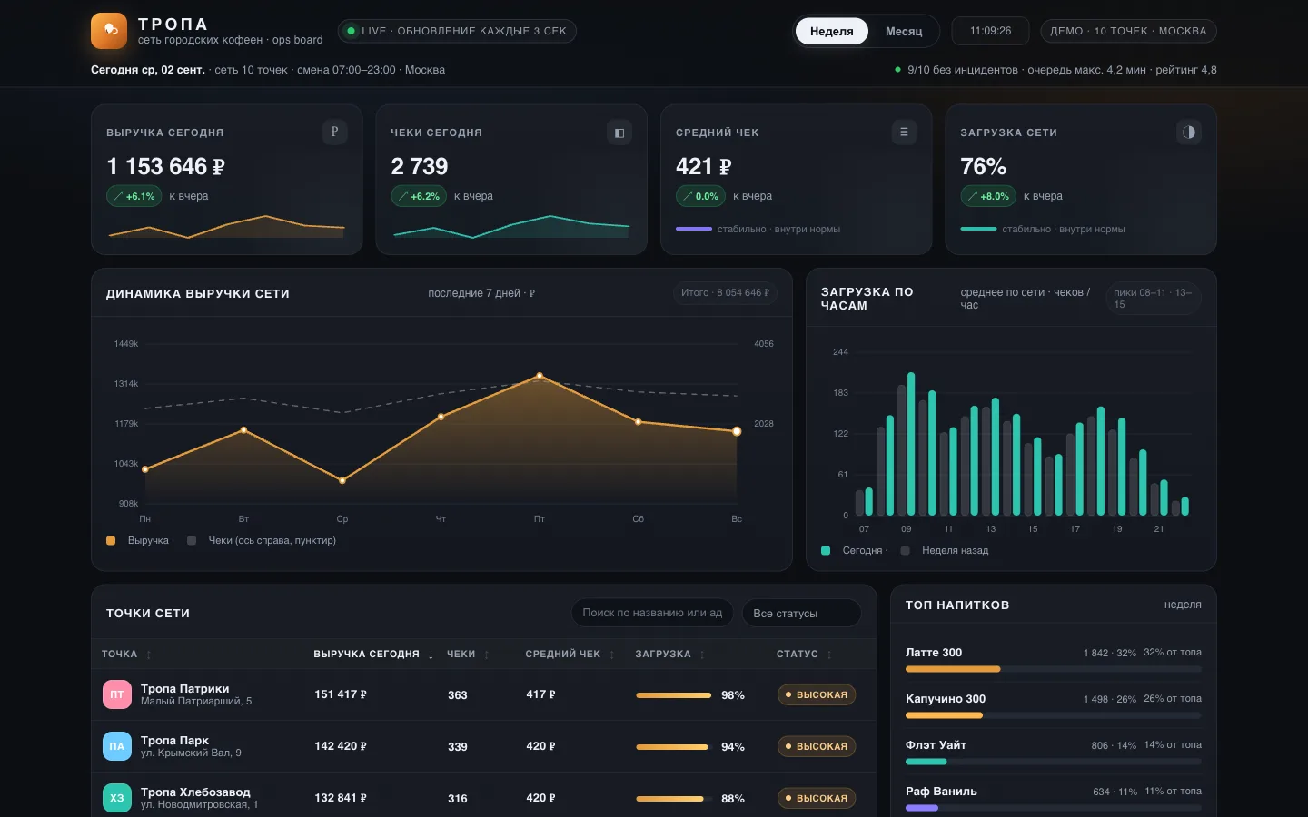Sort table by ЧЕКИ column
This screenshot has height=817, width=1308.
pyautogui.click(x=468, y=655)
